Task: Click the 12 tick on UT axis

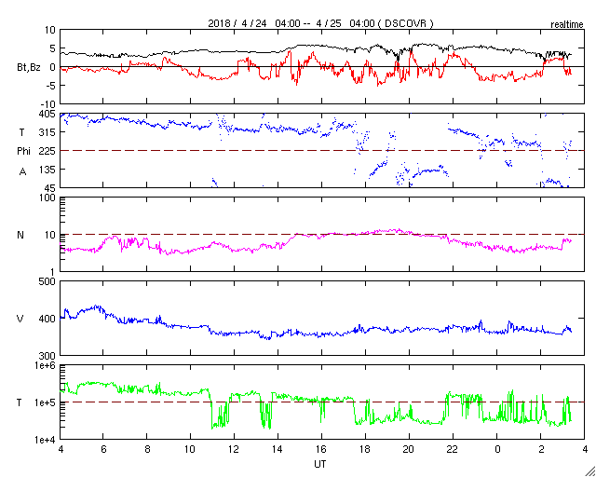Action: [x=235, y=451]
